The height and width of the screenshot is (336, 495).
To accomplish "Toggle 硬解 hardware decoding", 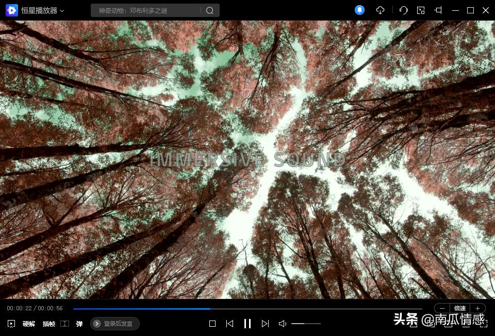I will 29,324.
